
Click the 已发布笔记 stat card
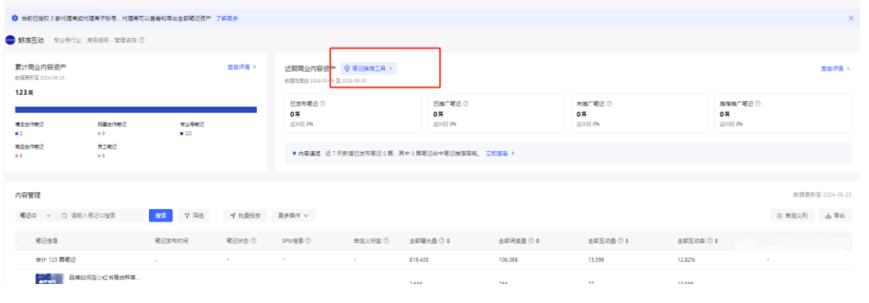coord(352,113)
